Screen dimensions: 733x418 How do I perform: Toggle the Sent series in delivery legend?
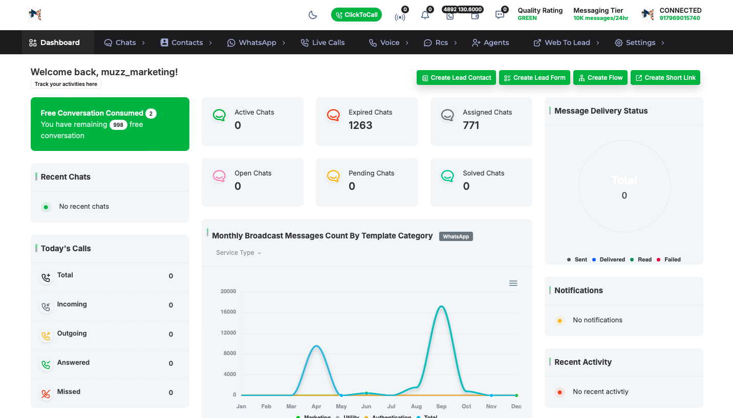577,259
